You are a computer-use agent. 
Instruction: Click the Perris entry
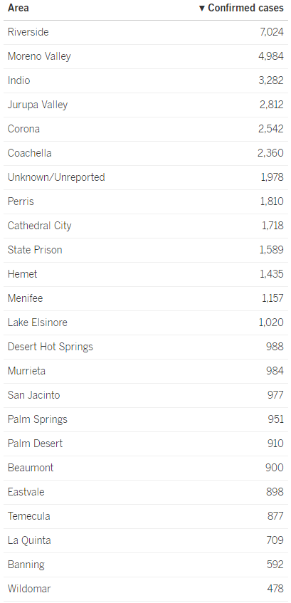tap(21, 201)
